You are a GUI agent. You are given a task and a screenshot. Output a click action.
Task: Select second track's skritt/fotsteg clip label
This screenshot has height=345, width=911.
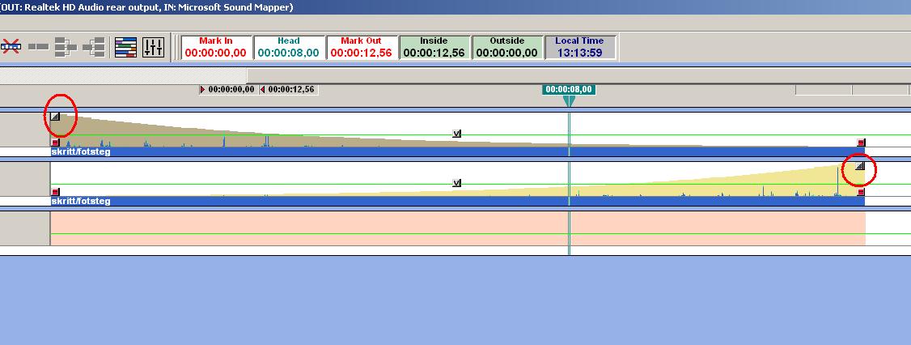81,202
